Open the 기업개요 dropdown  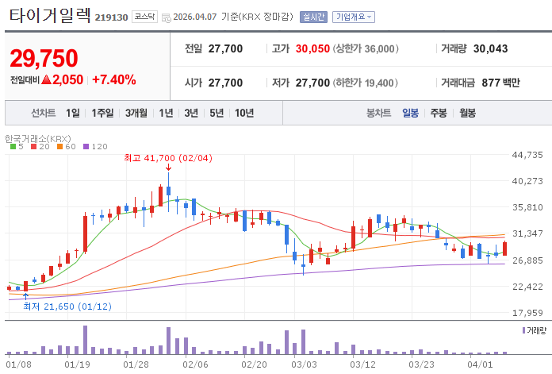coord(354,17)
